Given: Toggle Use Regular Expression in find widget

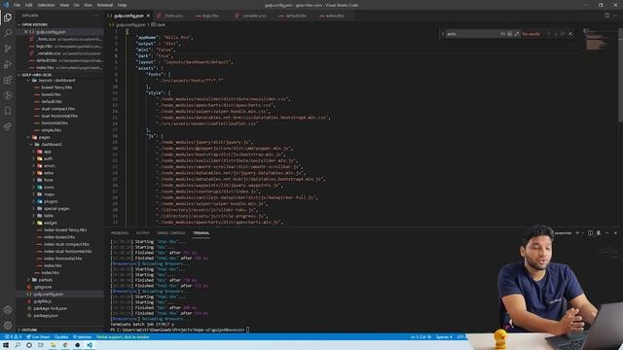Looking at the screenshot, I should 517,34.
